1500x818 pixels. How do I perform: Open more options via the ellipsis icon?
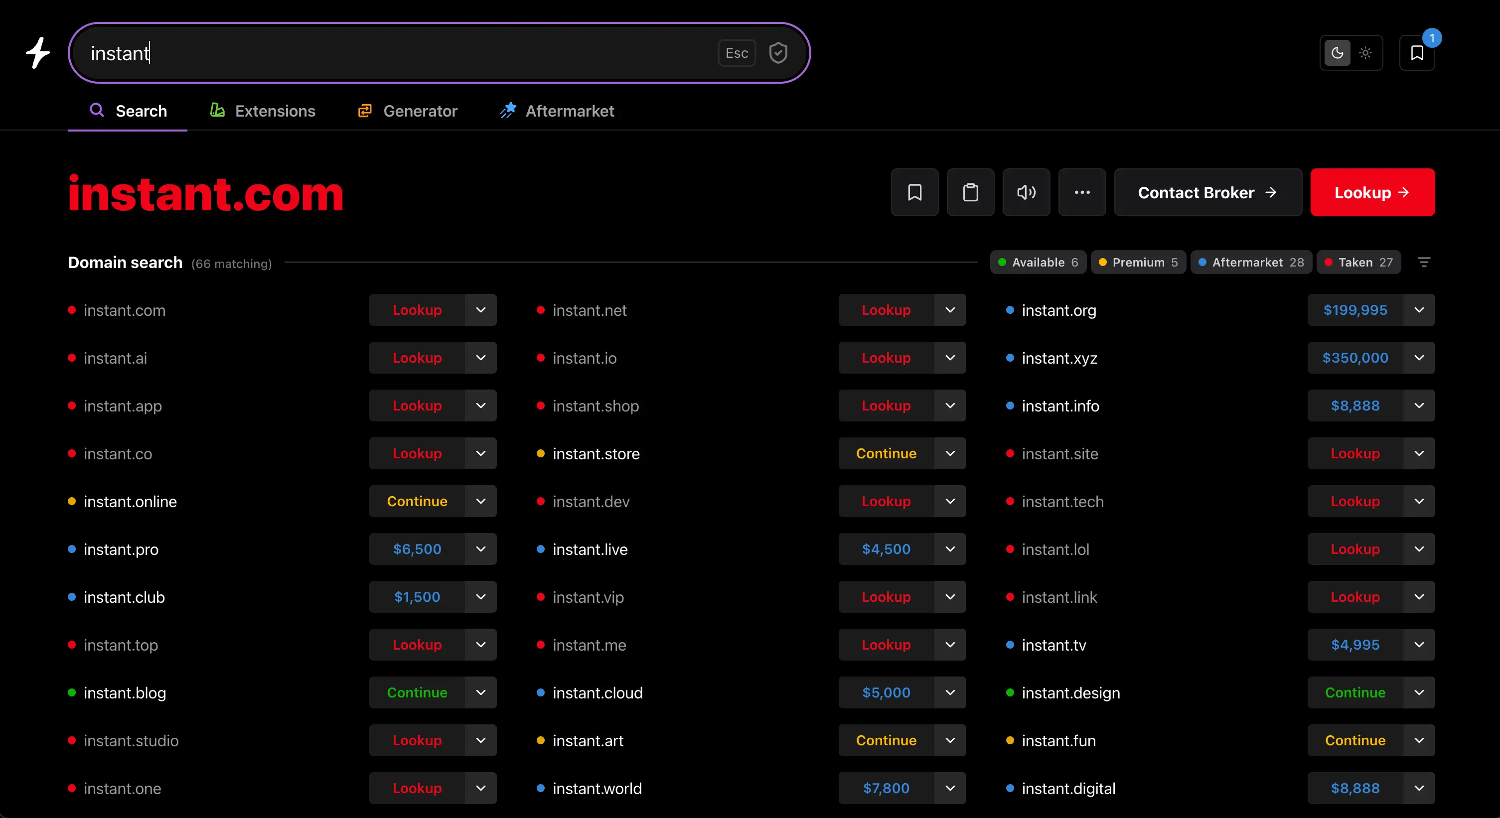click(x=1082, y=192)
